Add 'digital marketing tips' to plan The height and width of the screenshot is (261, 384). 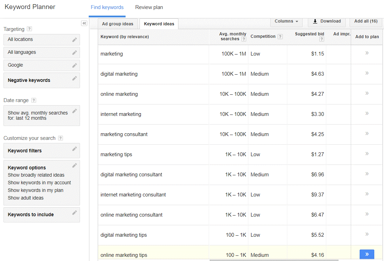367,234
